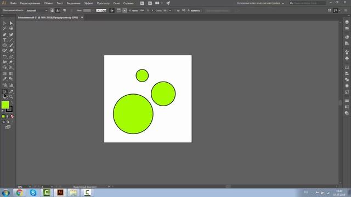
Task: Click the green Fill color swatch
Action: pos(5,105)
